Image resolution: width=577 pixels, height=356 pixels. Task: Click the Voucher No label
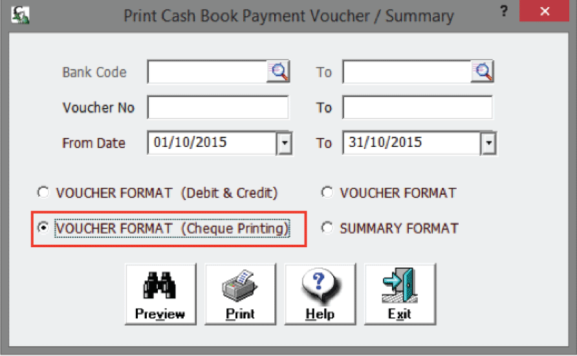tap(98, 107)
